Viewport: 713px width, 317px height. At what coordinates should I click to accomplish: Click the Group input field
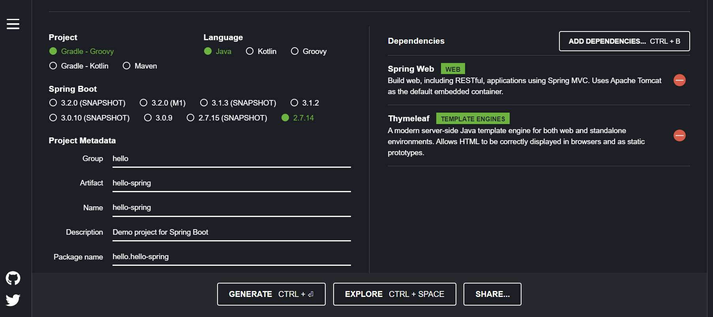[x=232, y=159]
